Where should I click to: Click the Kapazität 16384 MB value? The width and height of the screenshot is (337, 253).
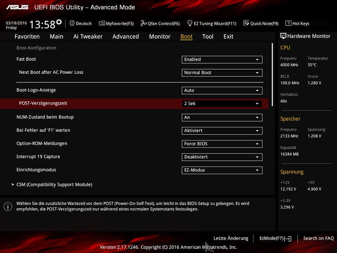[289, 154]
